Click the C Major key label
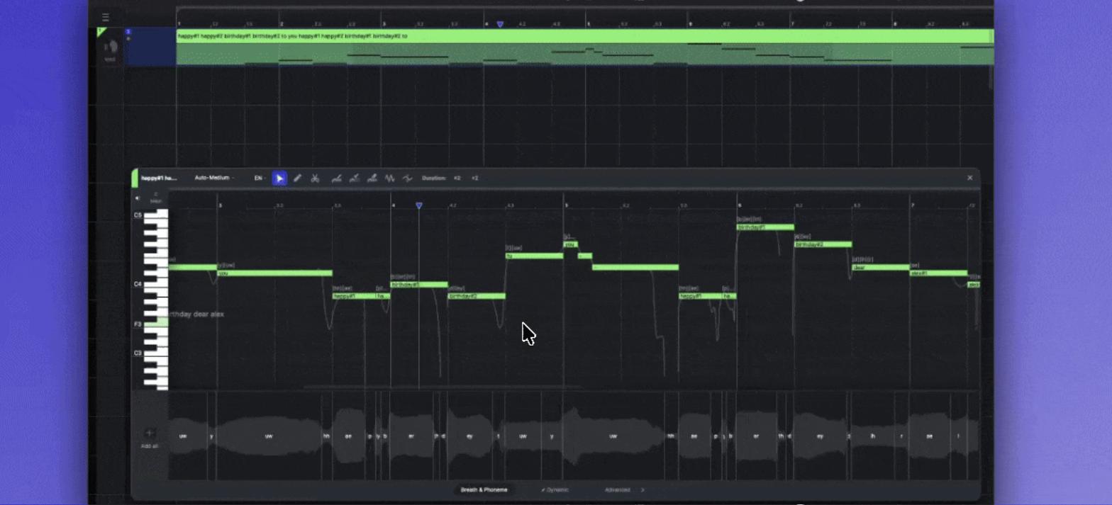This screenshot has width=1112, height=505. (x=156, y=198)
